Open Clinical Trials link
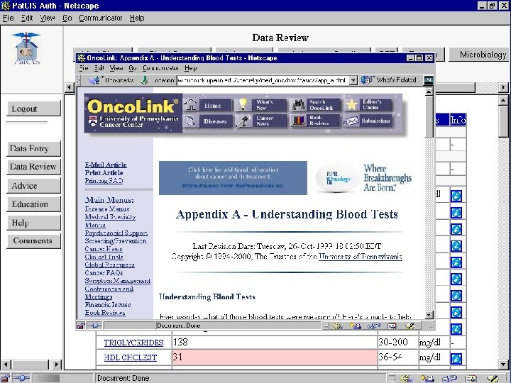Screen dimensions: 511x383 pyautogui.click(x=104, y=257)
